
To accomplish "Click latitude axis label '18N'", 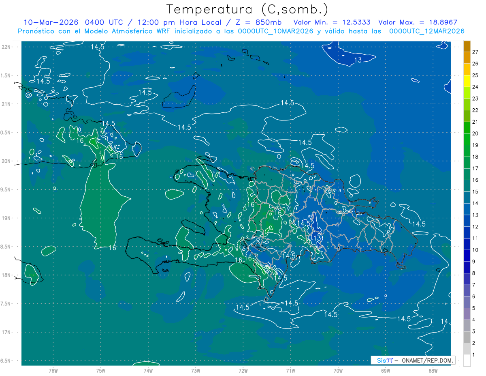I will (6, 275).
